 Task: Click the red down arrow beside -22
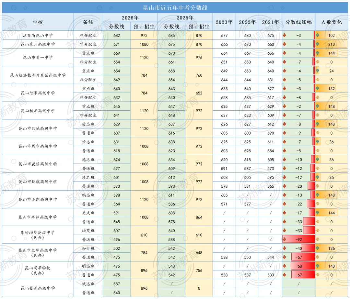coord(285,204)
